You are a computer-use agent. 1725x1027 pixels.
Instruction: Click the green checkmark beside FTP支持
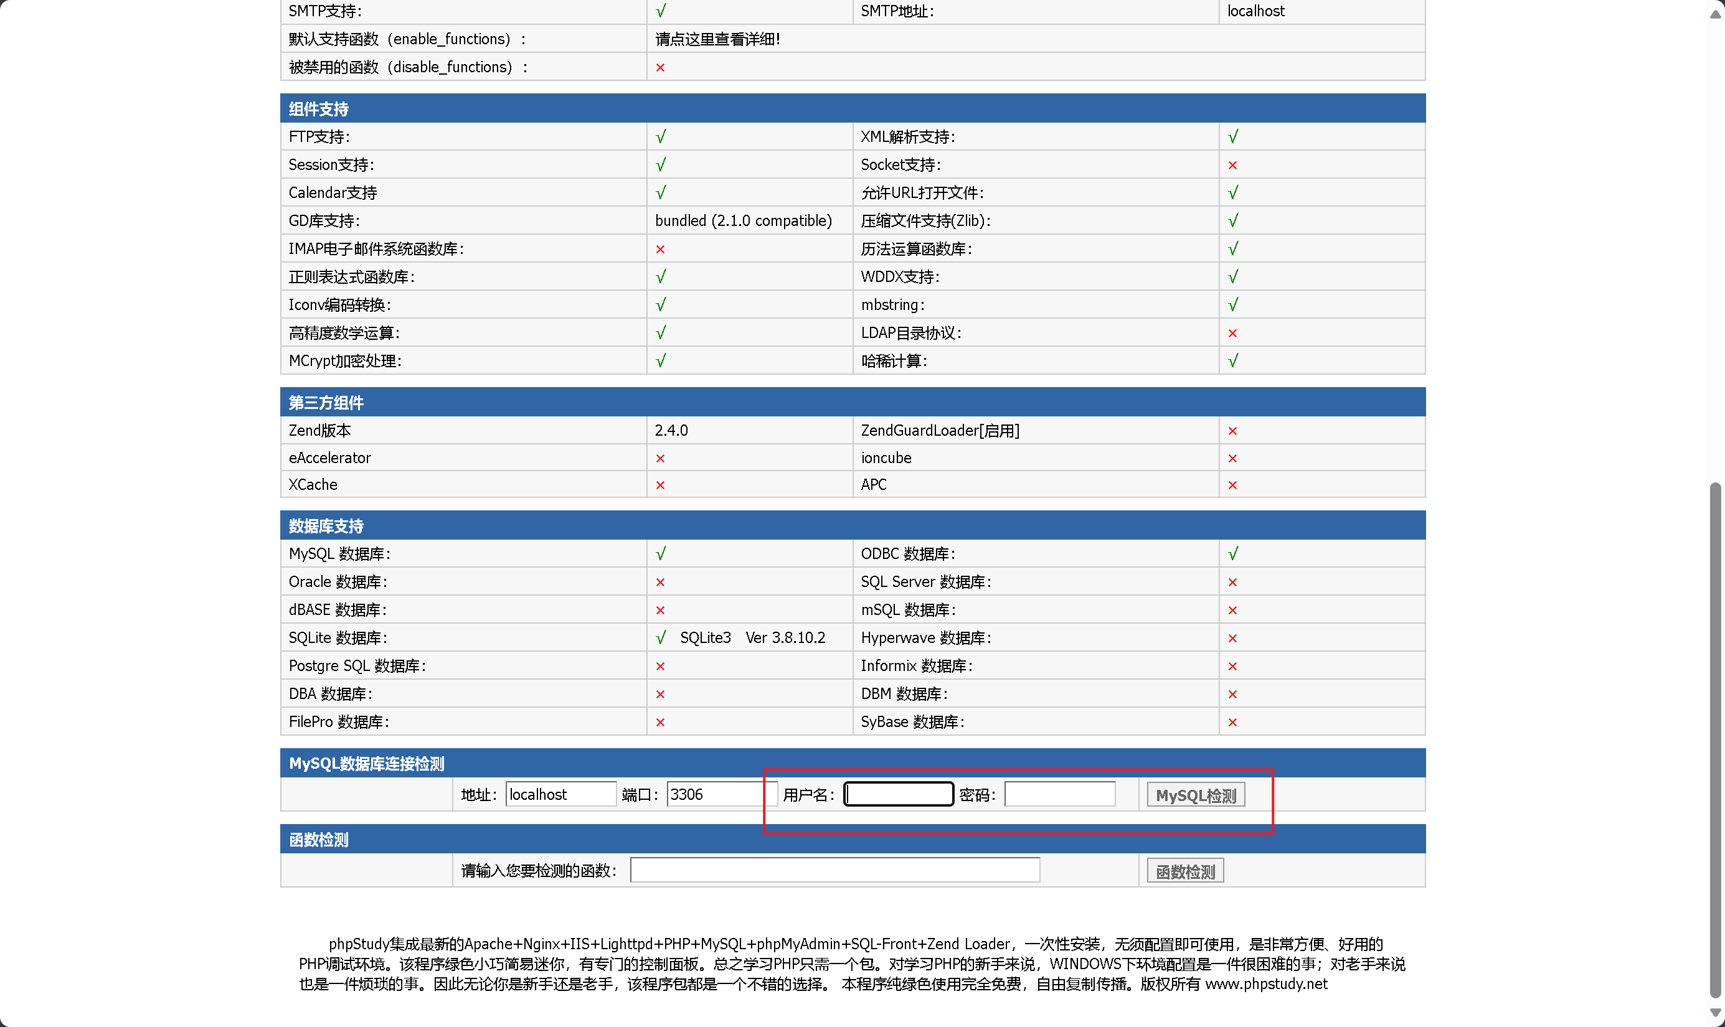pyautogui.click(x=661, y=136)
